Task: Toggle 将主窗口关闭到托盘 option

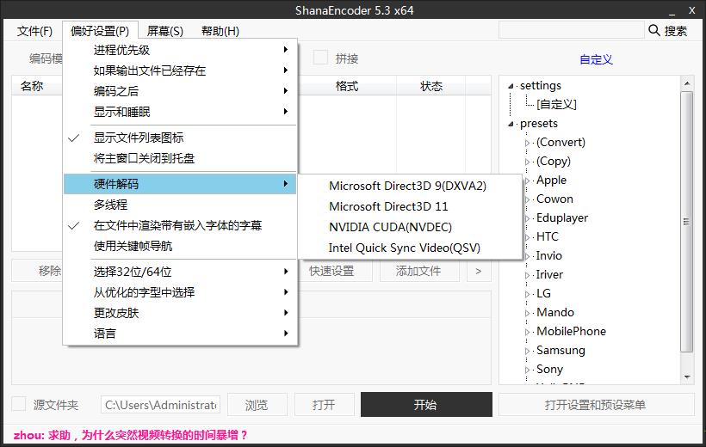Action: pyautogui.click(x=180, y=158)
